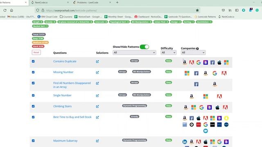Screen dimensions: 262x147
Task: Click Bit Manipulation tag on Missing Number
Action: coord(142,72)
